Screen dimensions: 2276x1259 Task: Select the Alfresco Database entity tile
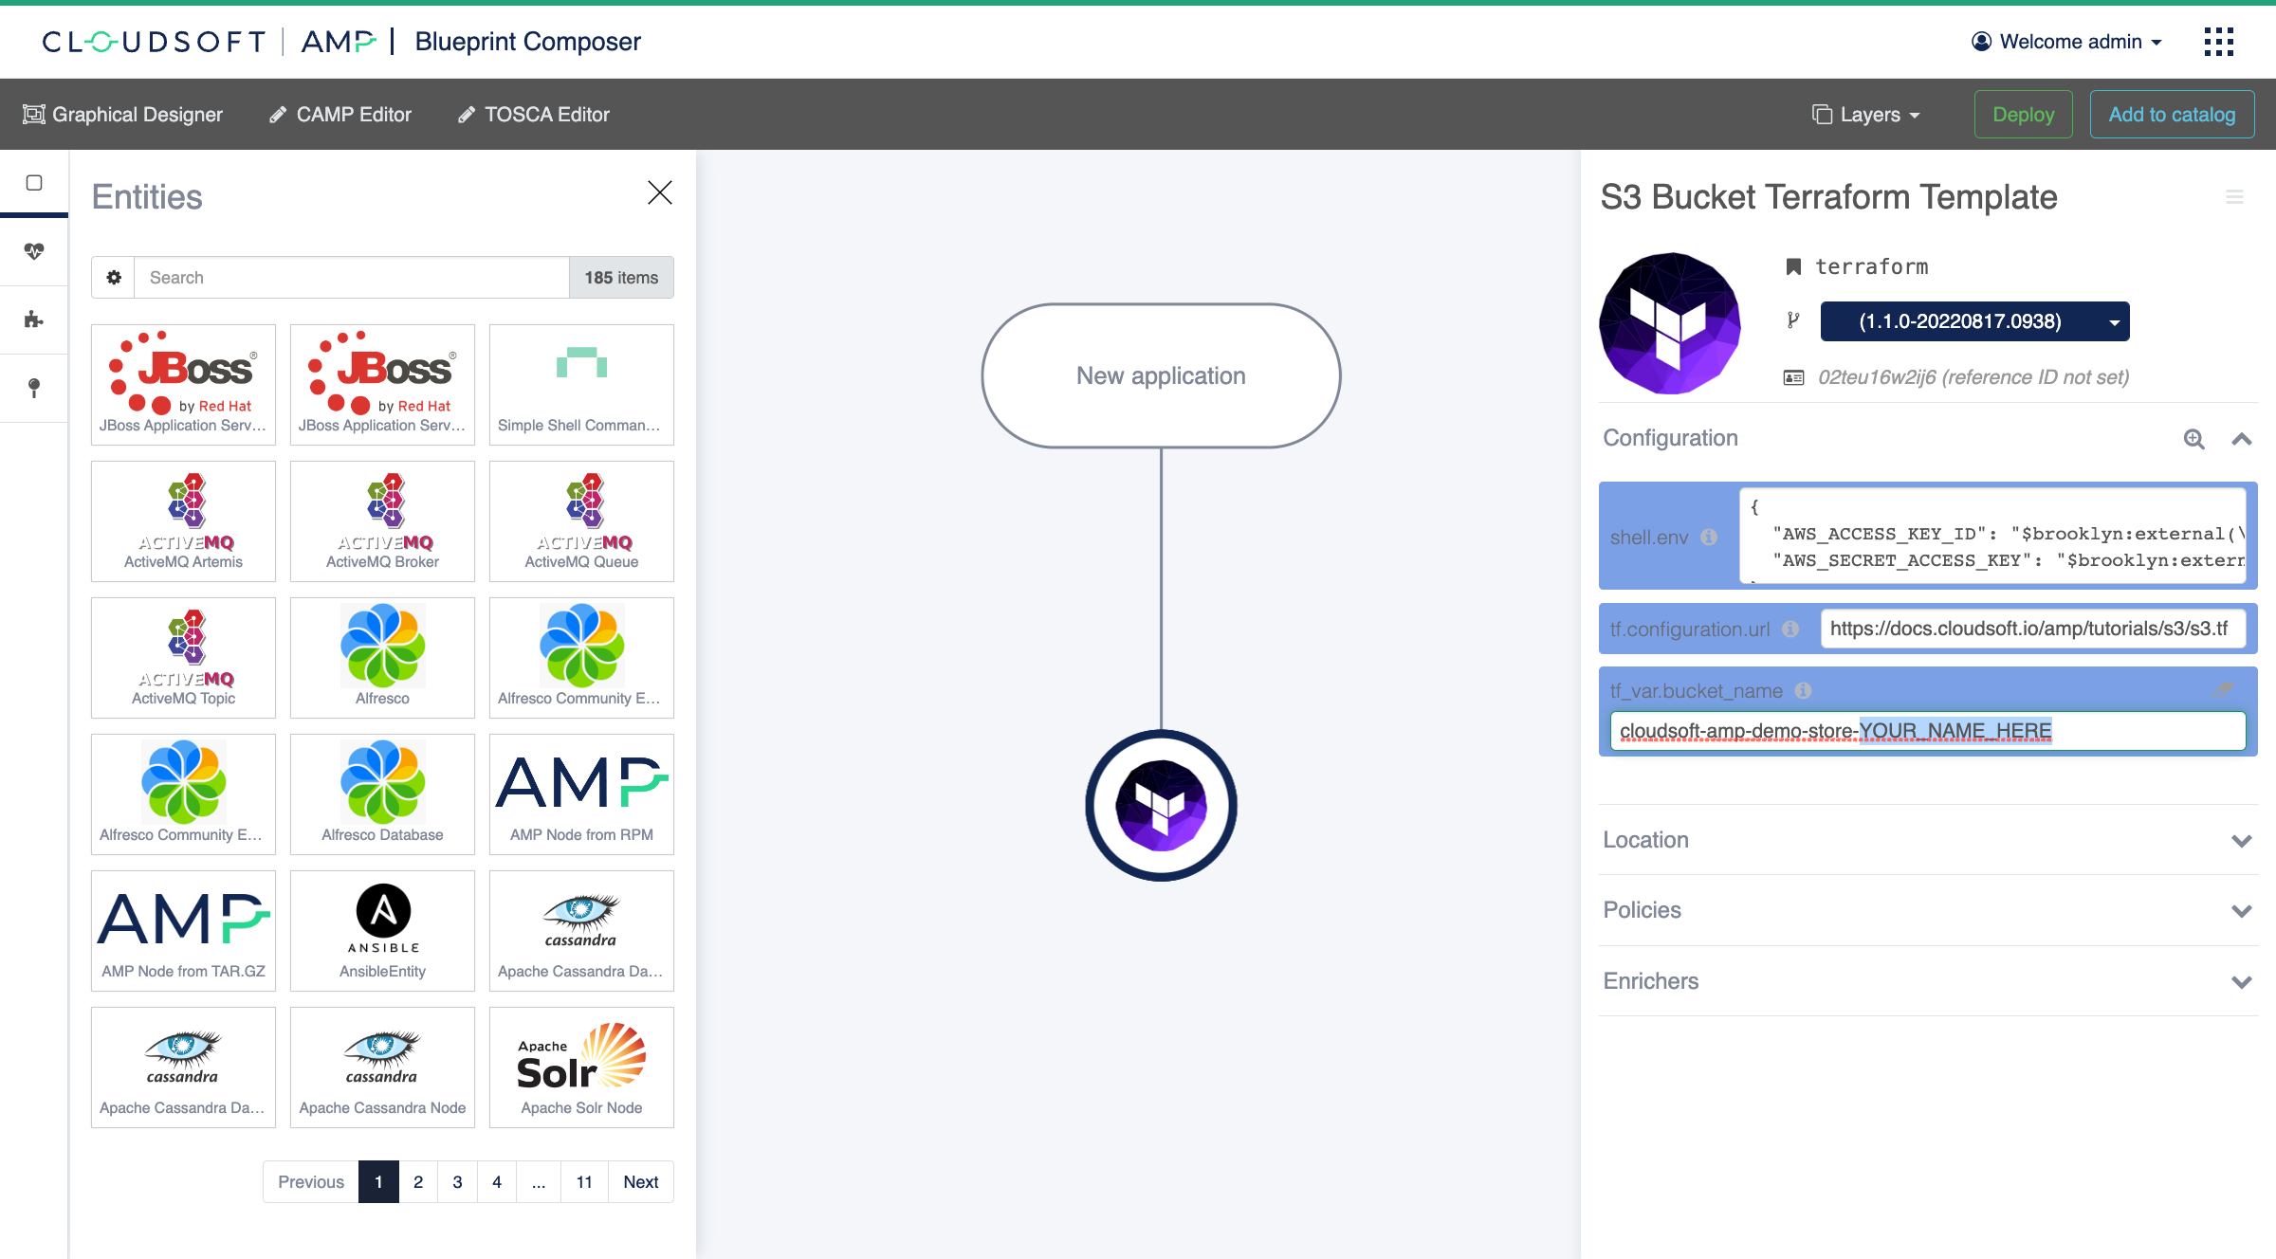pyautogui.click(x=382, y=794)
